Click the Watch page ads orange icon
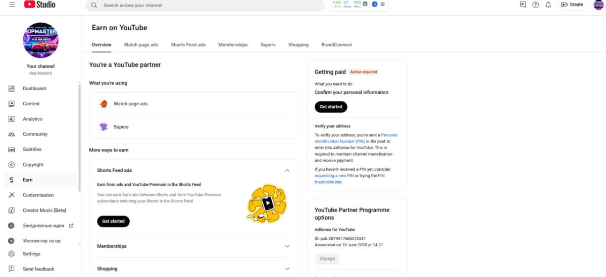606x277 pixels. [x=104, y=104]
